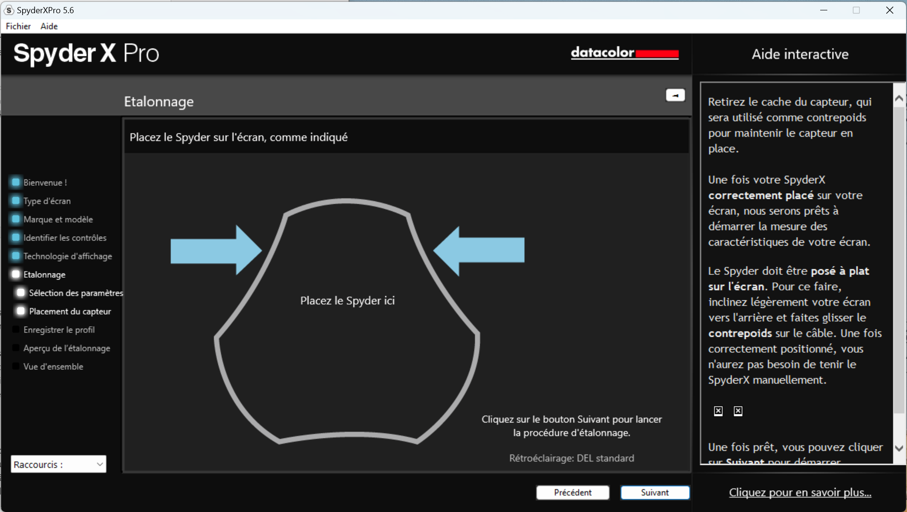Click the 'Aide interactive' heading

[x=800, y=54]
